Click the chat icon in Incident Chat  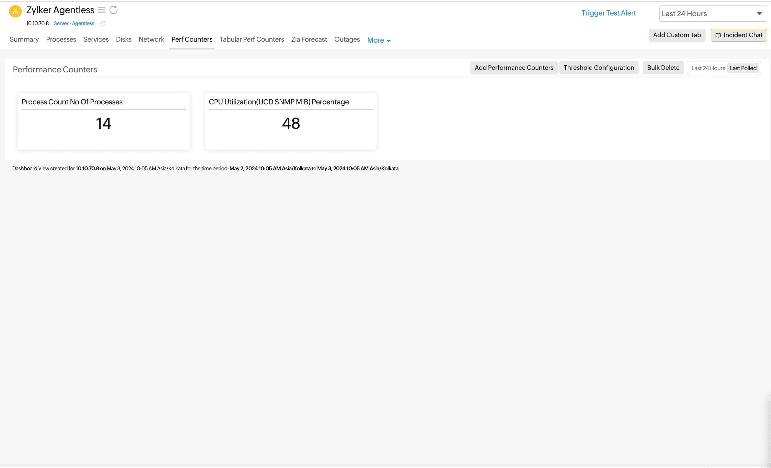718,36
